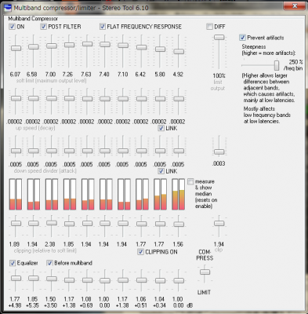Toggle FLAT FREQUENCY RESPONSE checkbox

[x=103, y=27]
